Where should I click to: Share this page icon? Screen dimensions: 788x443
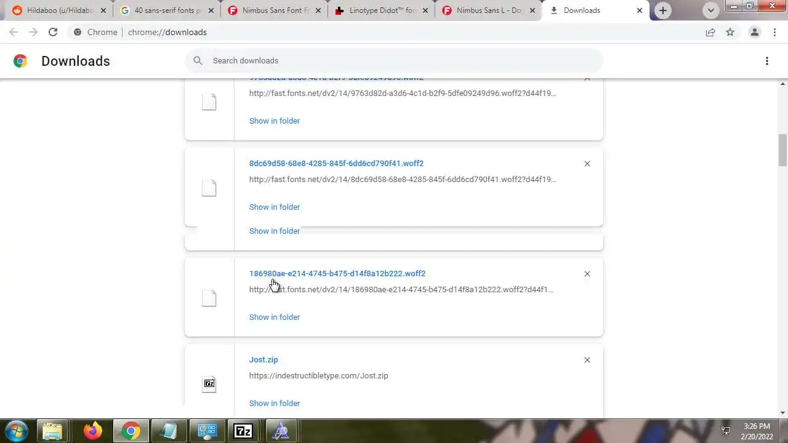coord(710,32)
